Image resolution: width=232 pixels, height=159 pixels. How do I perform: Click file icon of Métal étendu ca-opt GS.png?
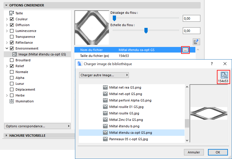(x=105, y=133)
